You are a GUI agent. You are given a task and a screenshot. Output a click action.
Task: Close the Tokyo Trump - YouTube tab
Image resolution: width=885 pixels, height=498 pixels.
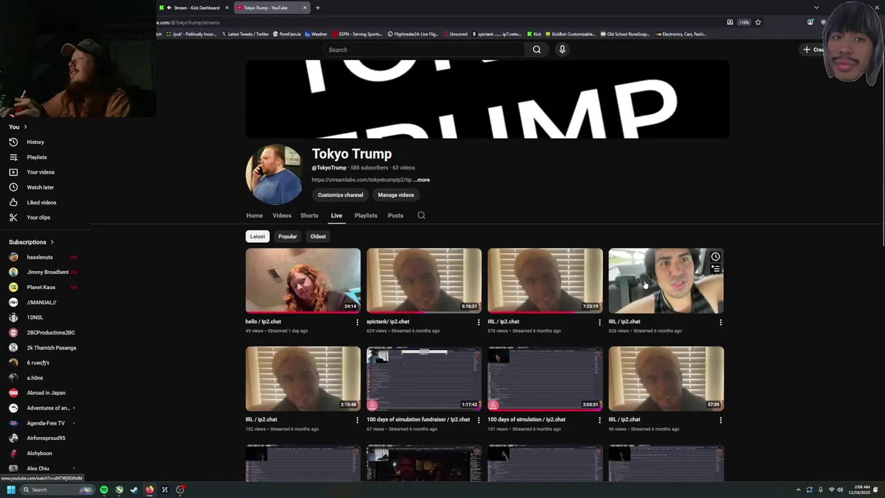pyautogui.click(x=304, y=8)
